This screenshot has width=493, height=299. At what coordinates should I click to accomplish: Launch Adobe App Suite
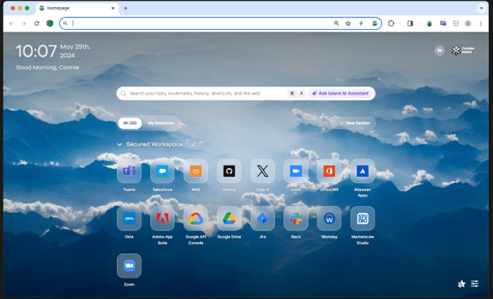pyautogui.click(x=162, y=219)
